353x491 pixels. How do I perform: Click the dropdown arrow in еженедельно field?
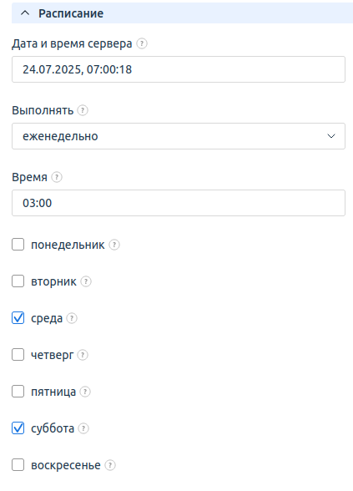[x=331, y=136]
